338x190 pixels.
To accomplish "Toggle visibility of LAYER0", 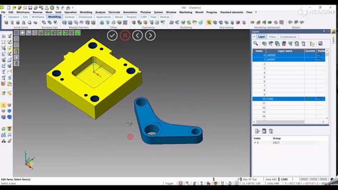I will click(x=319, y=55).
